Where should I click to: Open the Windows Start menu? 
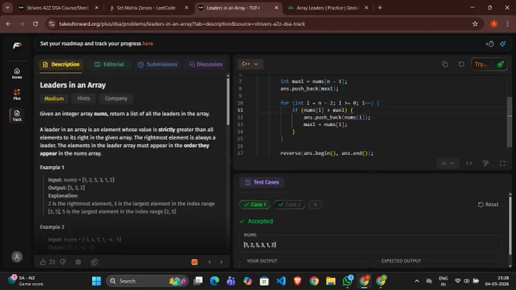96,281
